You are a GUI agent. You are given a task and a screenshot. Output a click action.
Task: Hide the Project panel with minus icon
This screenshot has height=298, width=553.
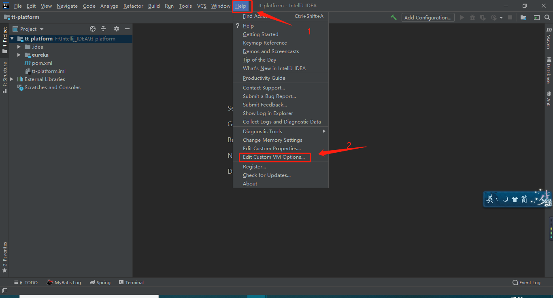click(127, 29)
